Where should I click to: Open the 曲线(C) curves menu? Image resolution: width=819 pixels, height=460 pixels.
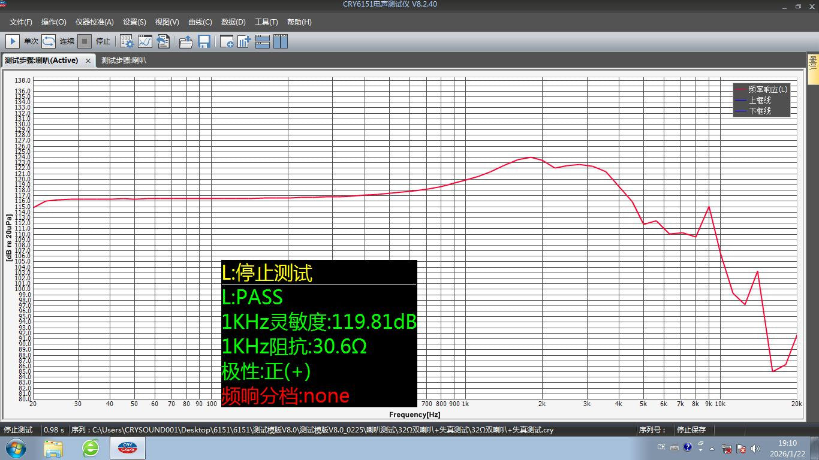coord(200,22)
